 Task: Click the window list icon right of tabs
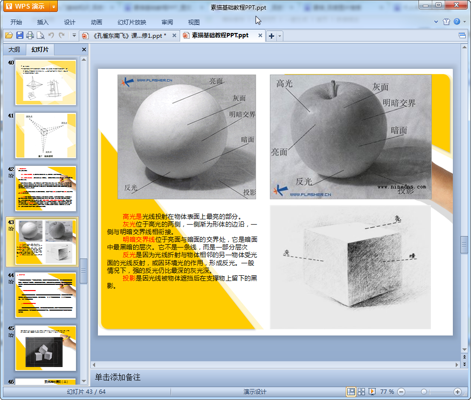tap(462, 36)
